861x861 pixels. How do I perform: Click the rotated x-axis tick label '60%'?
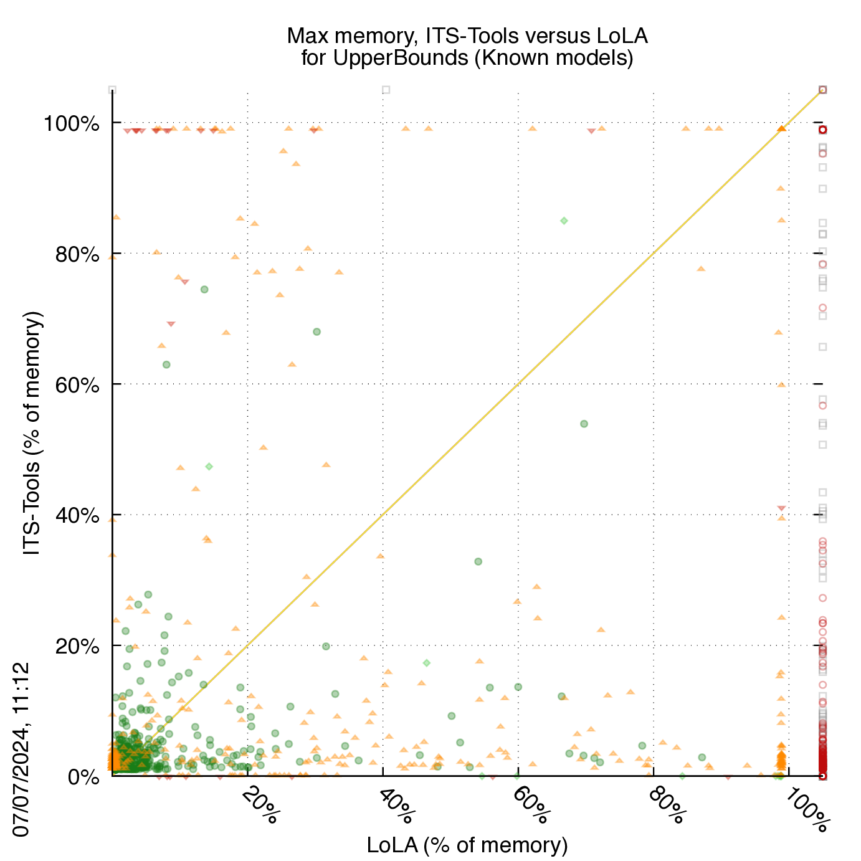pyautogui.click(x=530, y=805)
